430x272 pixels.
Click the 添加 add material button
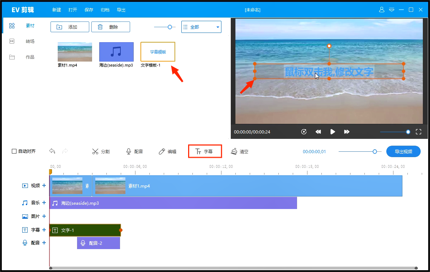tap(70, 27)
